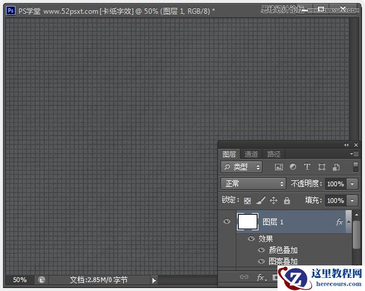Click the 图案叠加 effect label

pyautogui.click(x=283, y=261)
